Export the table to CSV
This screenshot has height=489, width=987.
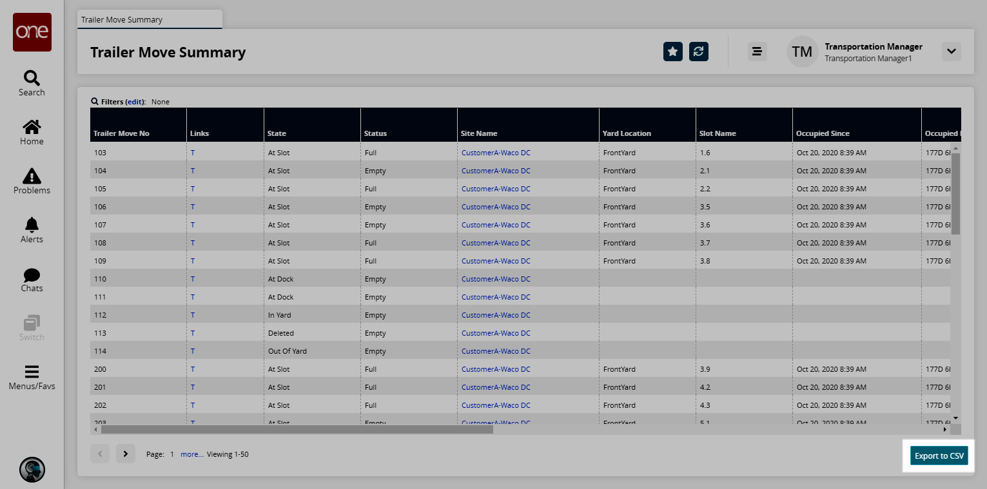[x=939, y=455]
